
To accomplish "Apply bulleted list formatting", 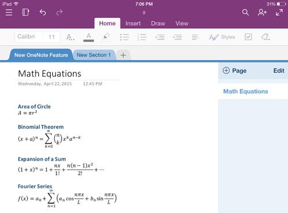I will point(124,37).
